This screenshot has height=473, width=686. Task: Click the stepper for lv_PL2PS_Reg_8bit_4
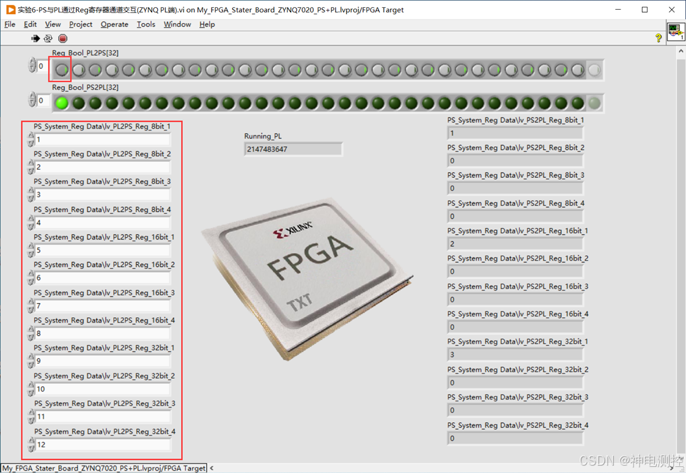[31, 222]
